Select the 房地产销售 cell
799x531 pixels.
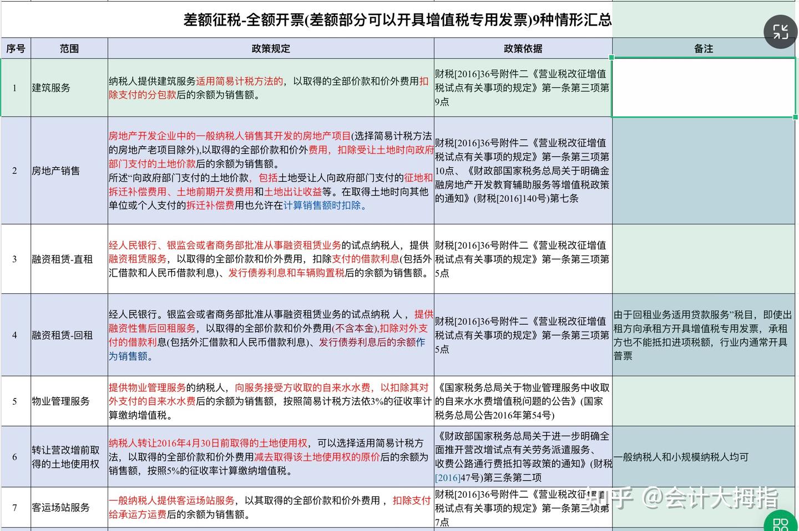point(69,171)
